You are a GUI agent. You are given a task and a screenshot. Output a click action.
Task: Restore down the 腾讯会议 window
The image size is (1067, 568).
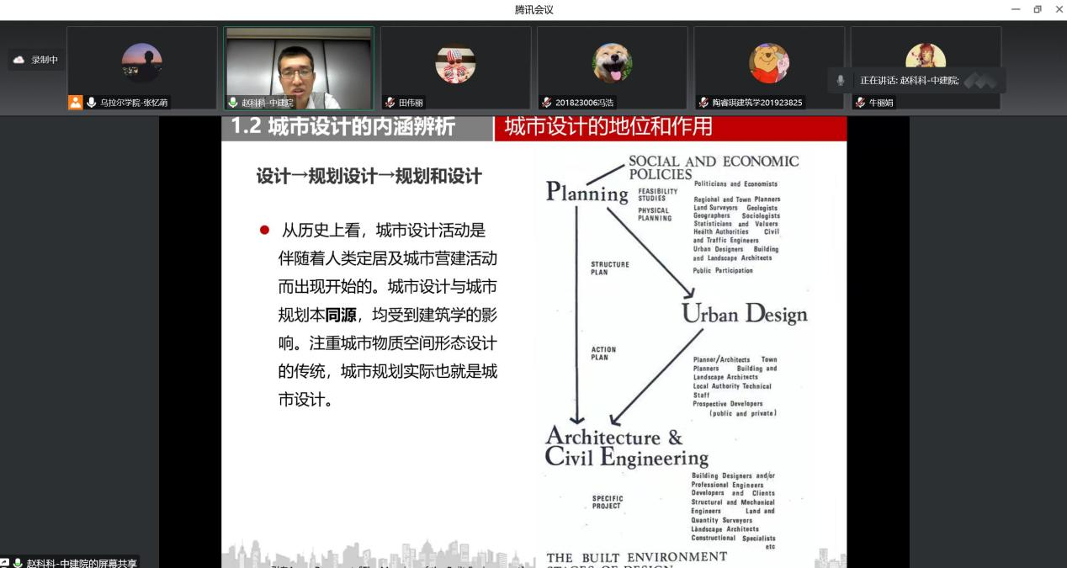1038,9
